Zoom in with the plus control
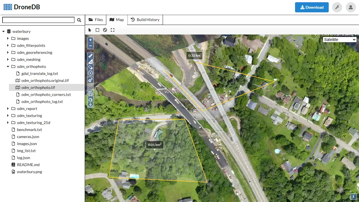The image size is (359, 202). tap(90, 40)
